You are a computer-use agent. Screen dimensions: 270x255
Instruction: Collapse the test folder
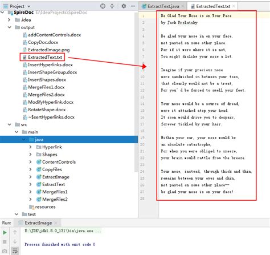(x=17, y=214)
